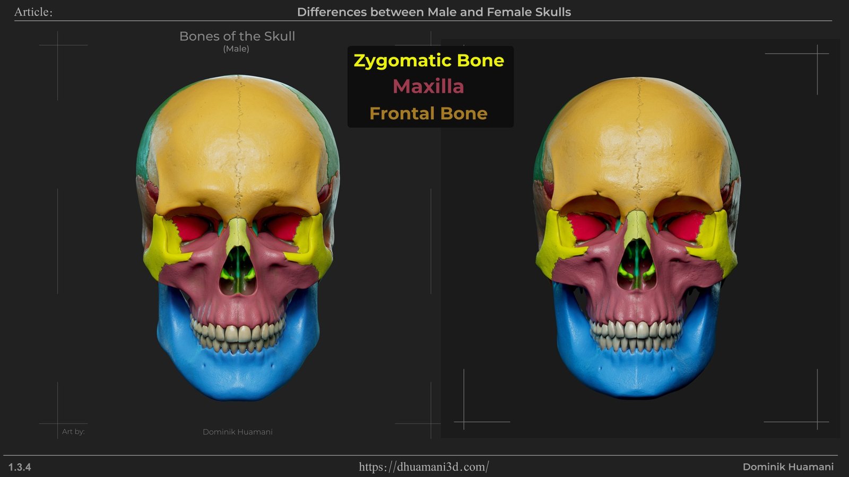Click the article title about male and female skulls
Viewport: 849px width, 477px height.
coord(434,12)
